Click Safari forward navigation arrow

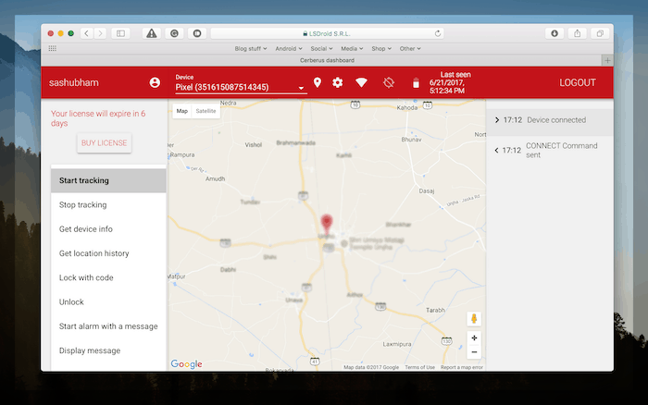coord(100,33)
